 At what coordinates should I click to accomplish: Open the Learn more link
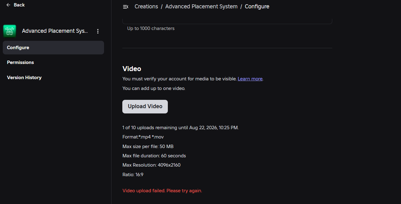(250, 79)
